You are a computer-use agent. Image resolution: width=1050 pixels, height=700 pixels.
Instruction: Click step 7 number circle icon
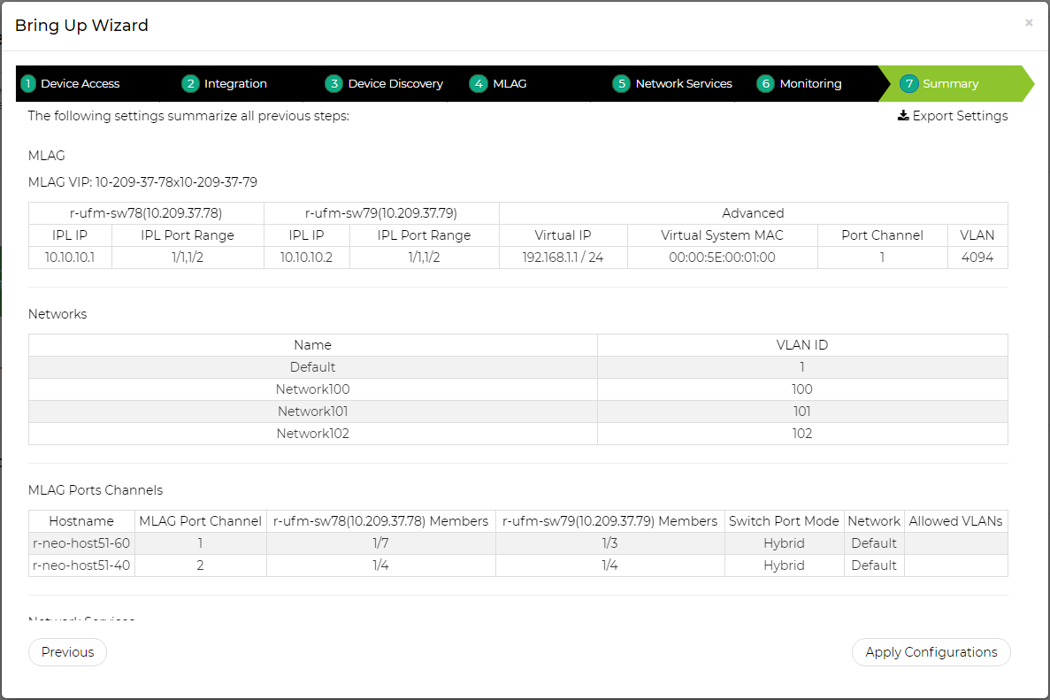point(908,84)
